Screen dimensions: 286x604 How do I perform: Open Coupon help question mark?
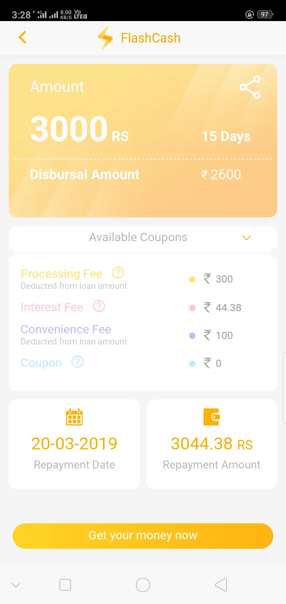[77, 362]
